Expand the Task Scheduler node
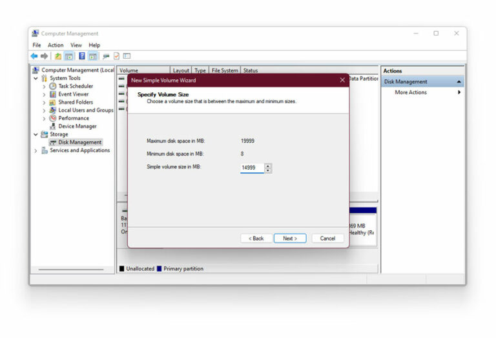 click(x=44, y=86)
